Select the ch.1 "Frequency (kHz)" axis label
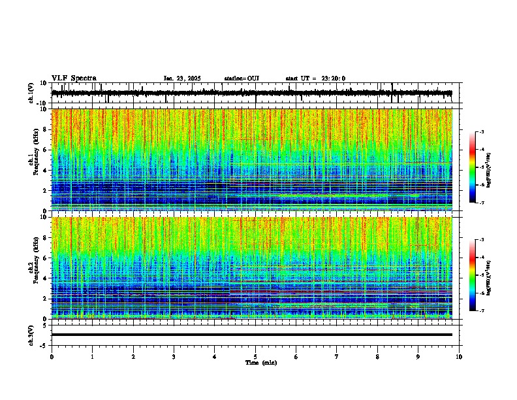The width and height of the screenshot is (517, 400). pyautogui.click(x=36, y=152)
